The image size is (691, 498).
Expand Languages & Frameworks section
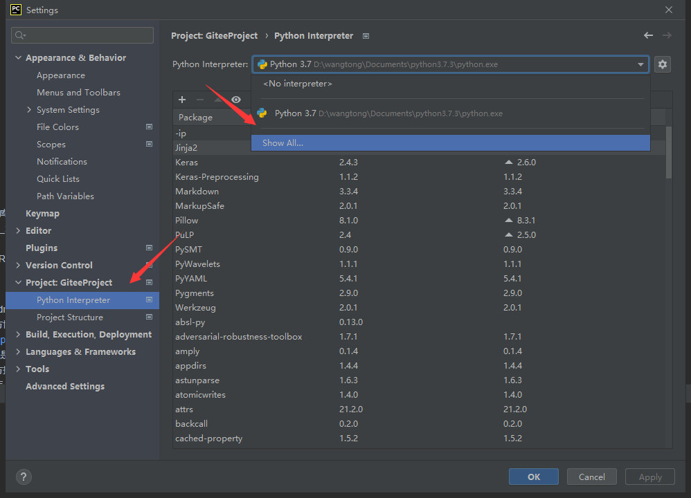tap(18, 352)
